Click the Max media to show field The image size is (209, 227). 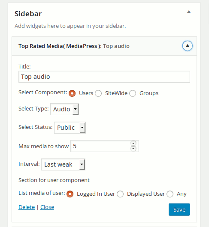pos(105,146)
